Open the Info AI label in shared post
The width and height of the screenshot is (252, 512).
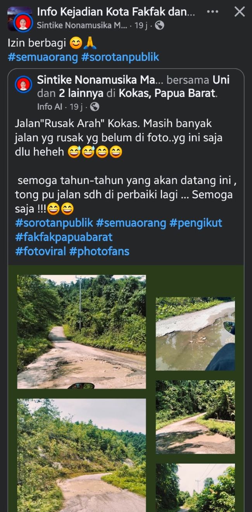click(49, 107)
